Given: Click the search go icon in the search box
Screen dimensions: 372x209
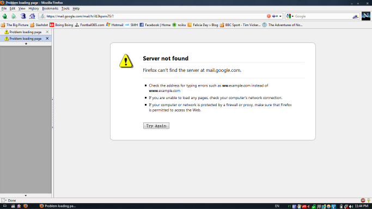Looking at the screenshot, I should (x=356, y=16).
